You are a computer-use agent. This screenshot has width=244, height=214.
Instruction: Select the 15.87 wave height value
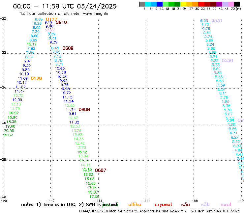(x=93, y=192)
